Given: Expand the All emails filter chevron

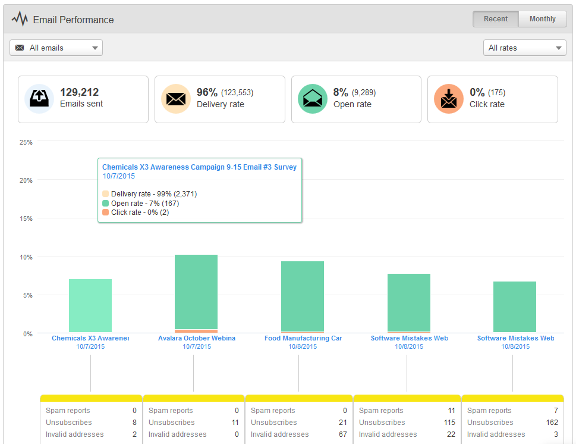Looking at the screenshot, I should (95, 47).
